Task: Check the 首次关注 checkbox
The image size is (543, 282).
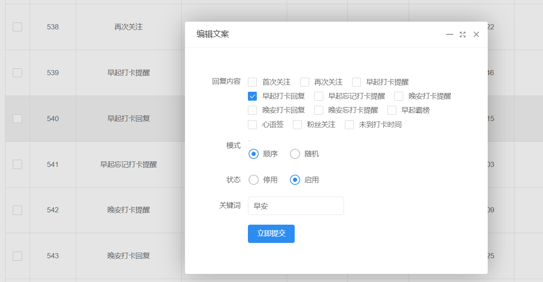Action: click(x=253, y=82)
